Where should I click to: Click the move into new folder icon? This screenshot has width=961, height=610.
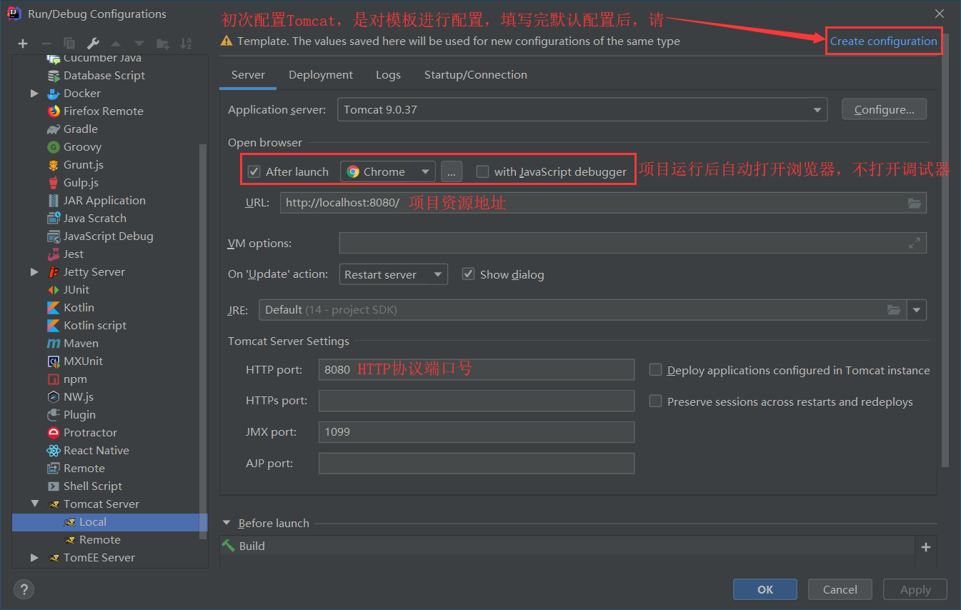163,44
